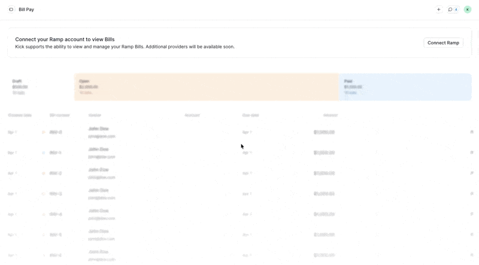The height and width of the screenshot is (265, 479).
Task: Open the green K profile avatar
Action: [x=468, y=10]
